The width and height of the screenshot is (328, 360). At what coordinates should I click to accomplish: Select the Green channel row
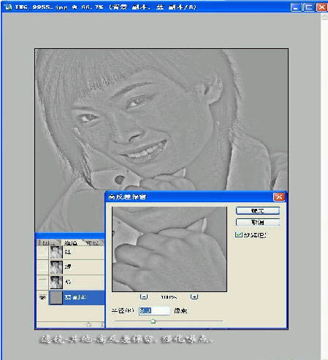click(71, 267)
